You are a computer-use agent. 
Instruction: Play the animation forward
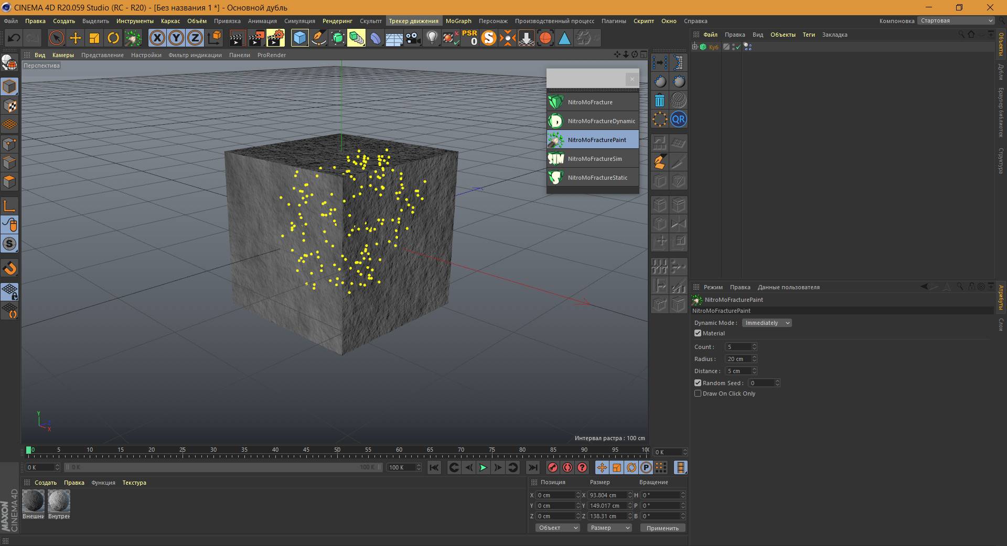point(483,467)
